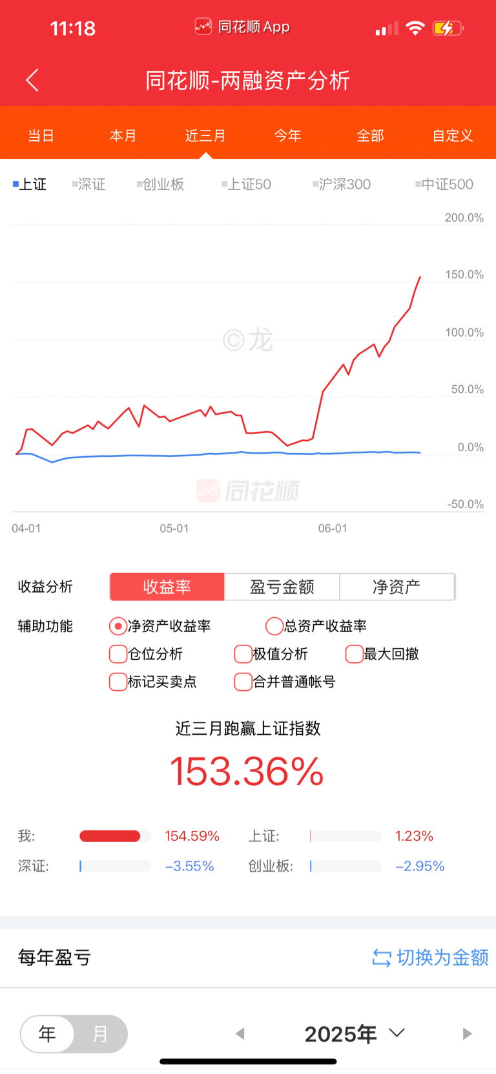Switch to the 今年 tab
This screenshot has height=1074, width=496.
(x=287, y=136)
